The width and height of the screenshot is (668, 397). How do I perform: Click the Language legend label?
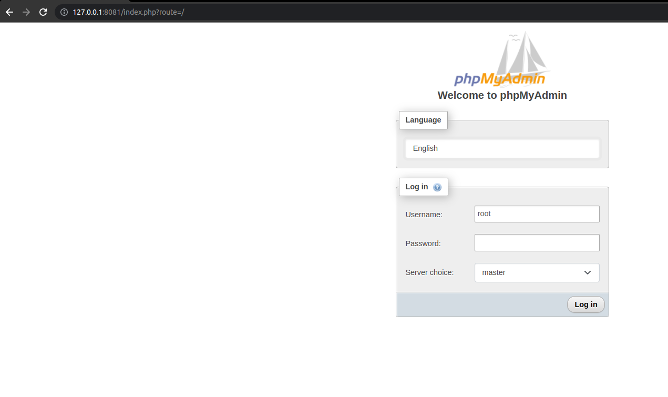point(423,120)
